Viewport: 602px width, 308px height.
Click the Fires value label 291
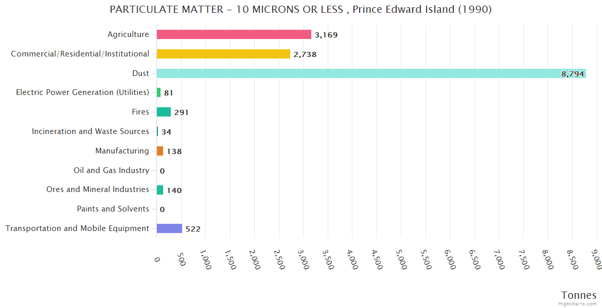[x=181, y=112]
